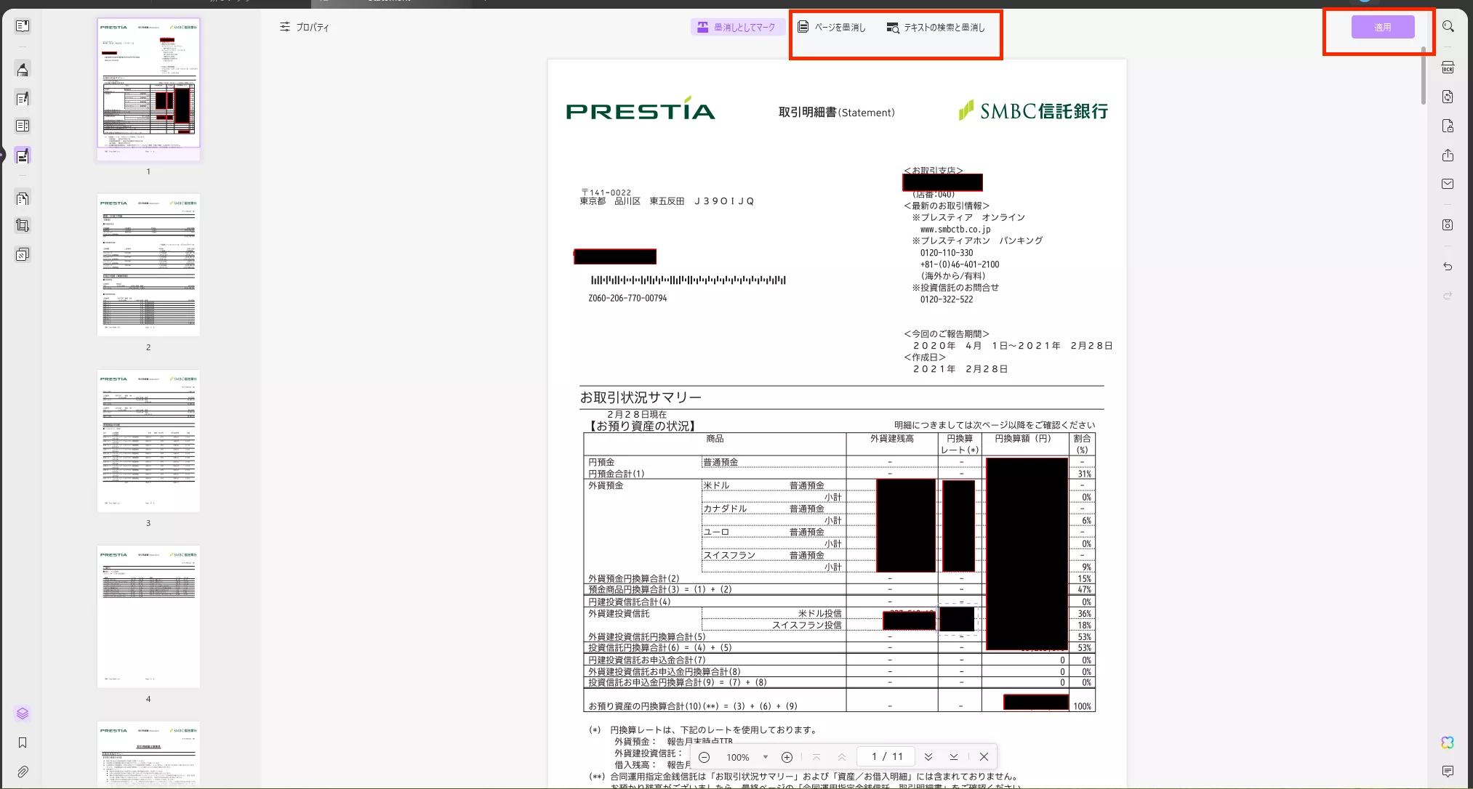Select page 2 thumbnail

click(148, 264)
